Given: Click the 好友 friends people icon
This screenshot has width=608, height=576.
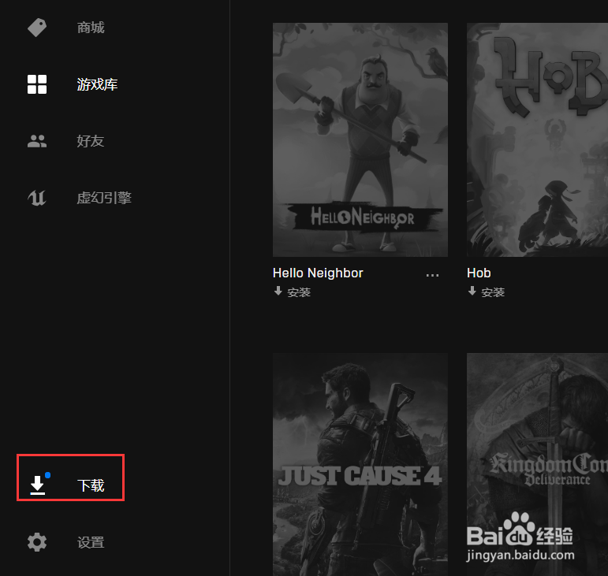Looking at the screenshot, I should (37, 141).
